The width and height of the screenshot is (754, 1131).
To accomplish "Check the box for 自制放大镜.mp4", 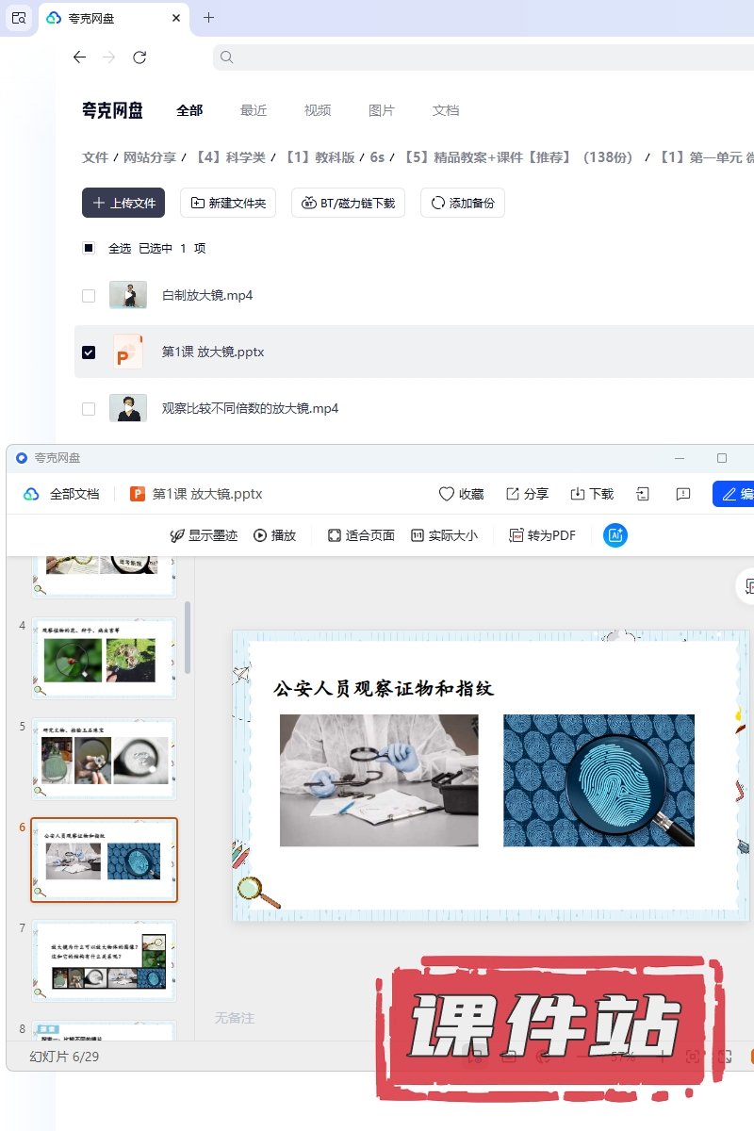I will (89, 296).
